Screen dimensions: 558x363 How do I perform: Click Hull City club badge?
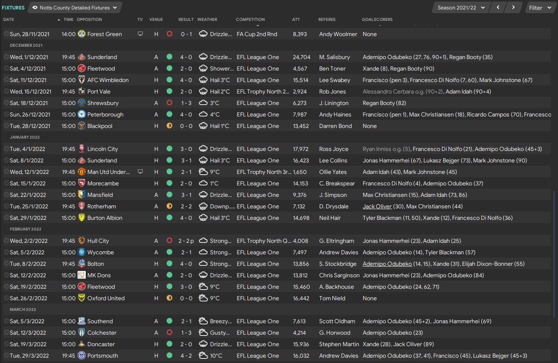[x=82, y=241]
